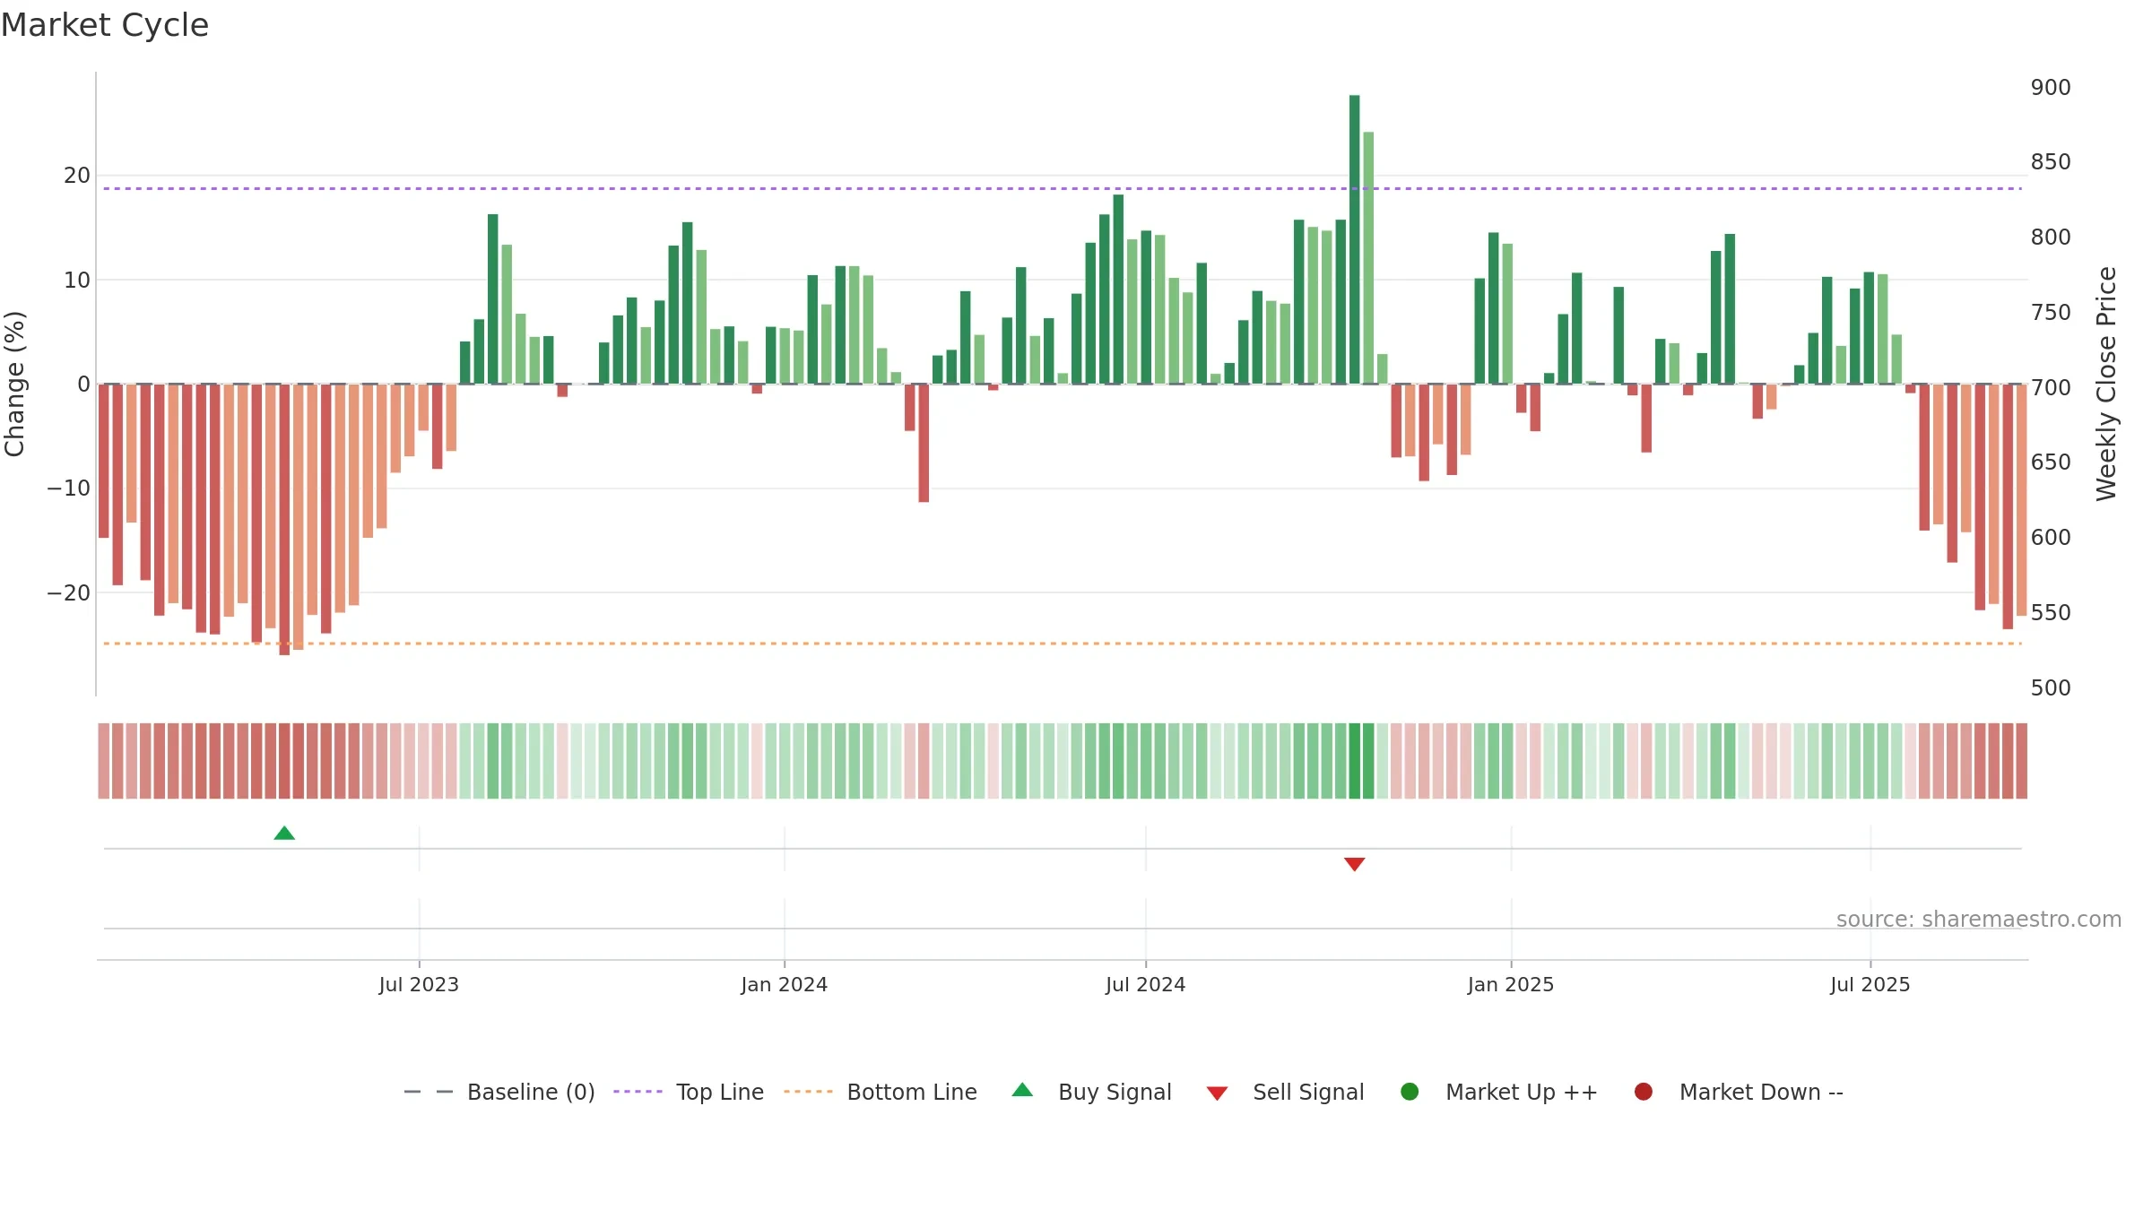This screenshot has height=1210, width=2152.
Task: Click the 750 tick on price axis
Action: coord(2051,313)
